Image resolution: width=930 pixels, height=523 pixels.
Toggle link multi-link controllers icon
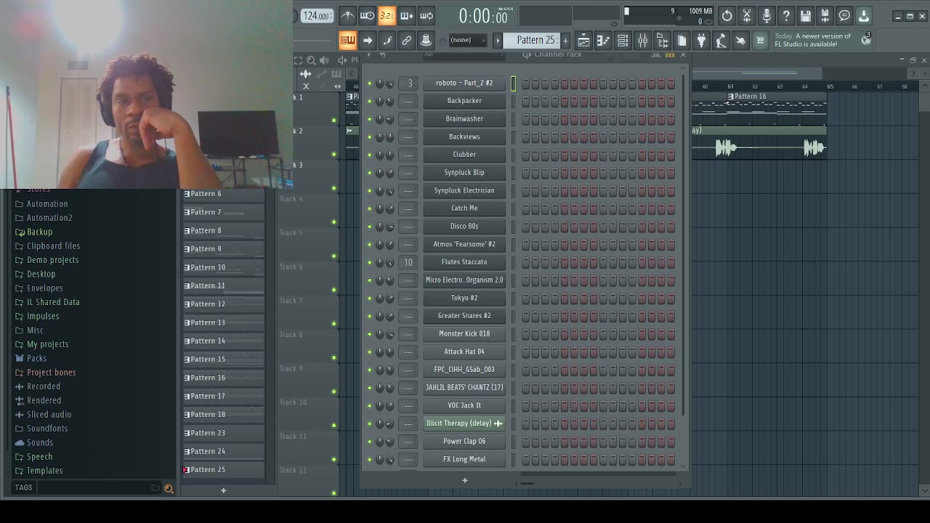406,40
